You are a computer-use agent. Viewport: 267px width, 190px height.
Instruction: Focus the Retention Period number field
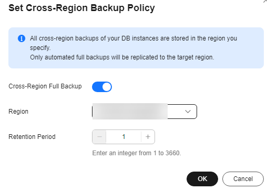pyautogui.click(x=124, y=137)
